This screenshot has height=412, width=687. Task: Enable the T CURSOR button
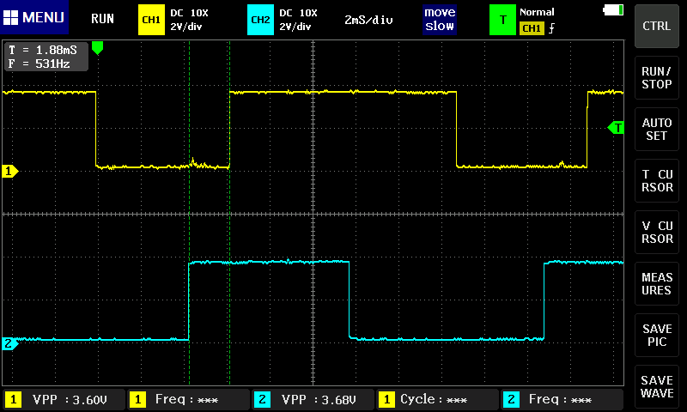point(656,180)
